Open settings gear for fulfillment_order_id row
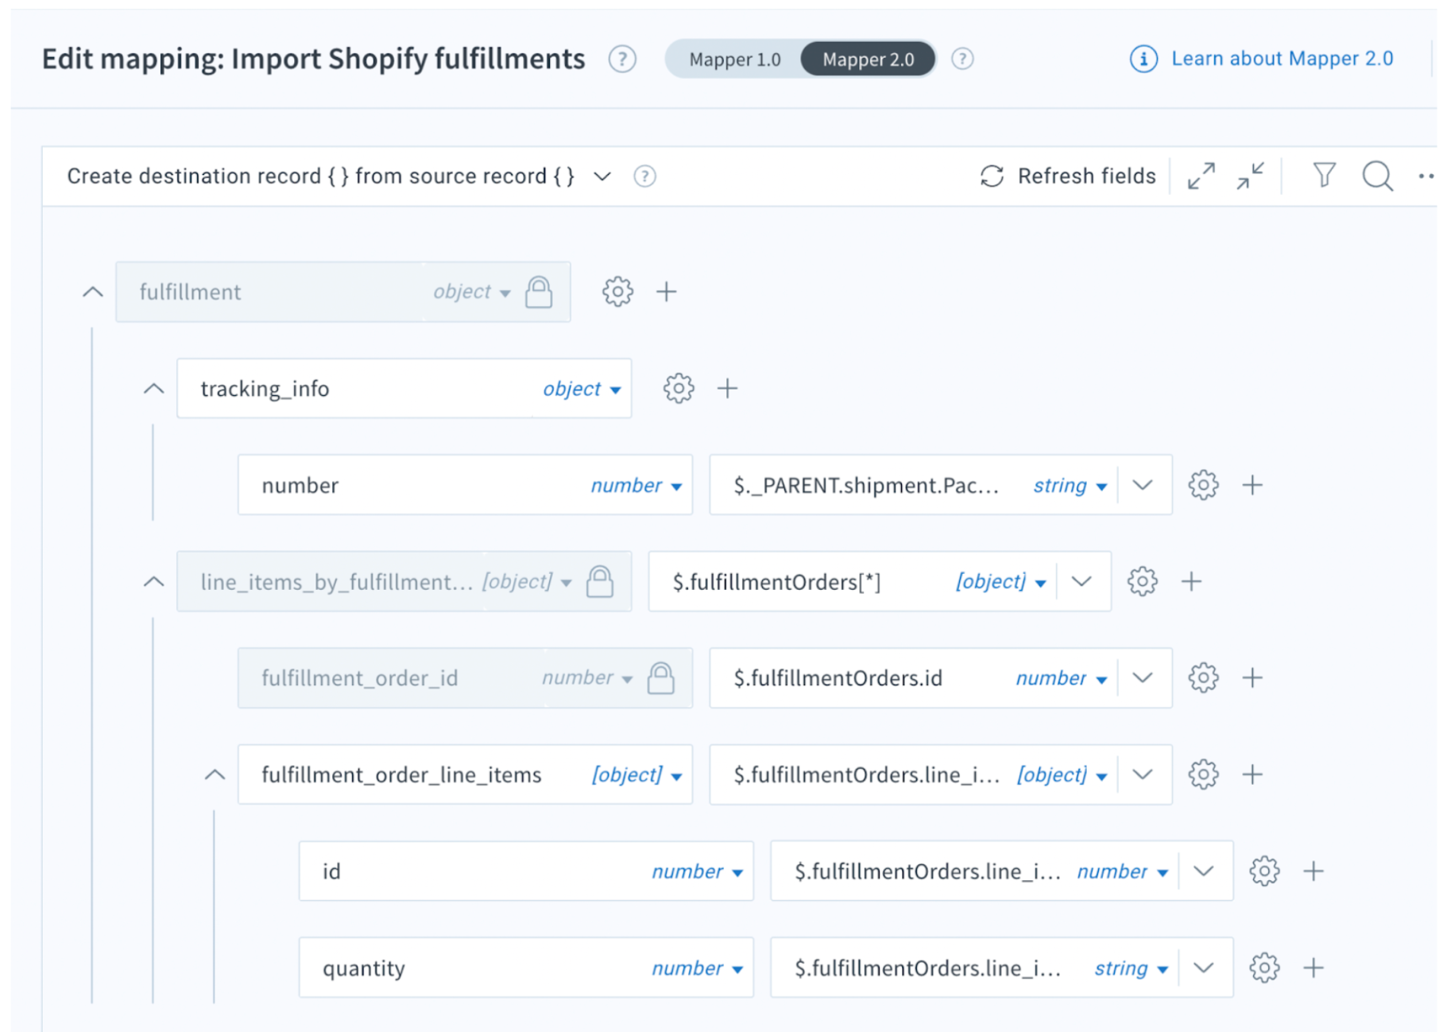This screenshot has height=1032, width=1443. click(x=1203, y=678)
